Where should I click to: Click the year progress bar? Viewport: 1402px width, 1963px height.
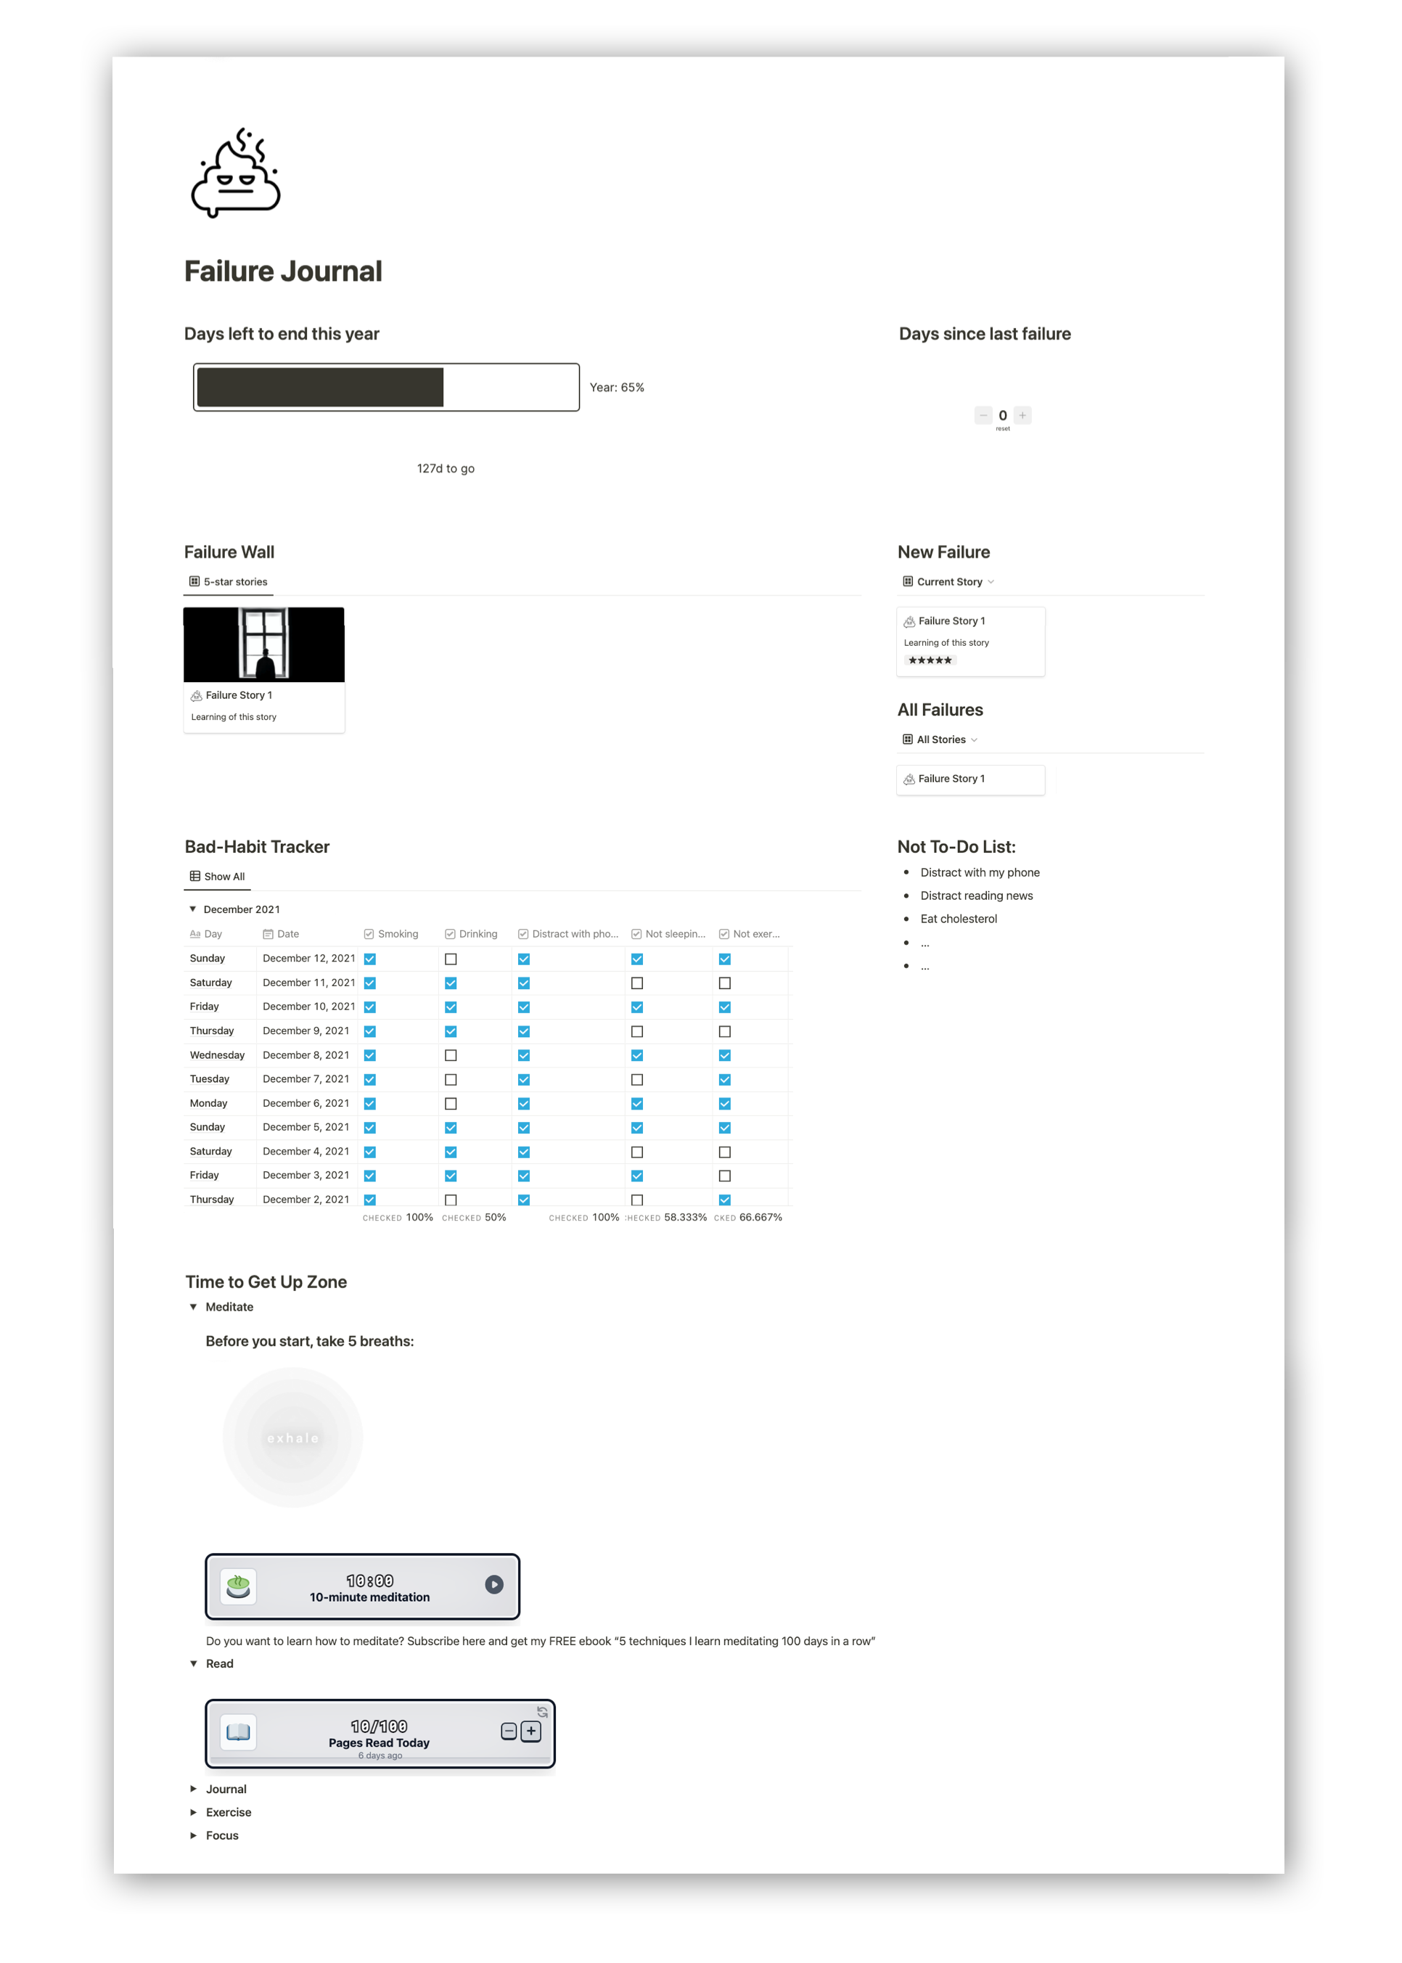click(x=386, y=388)
